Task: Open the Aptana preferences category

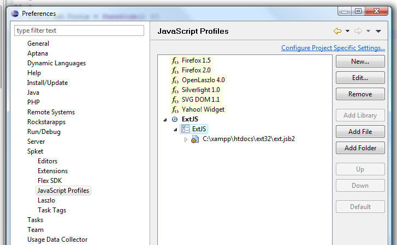Action: coord(38,53)
